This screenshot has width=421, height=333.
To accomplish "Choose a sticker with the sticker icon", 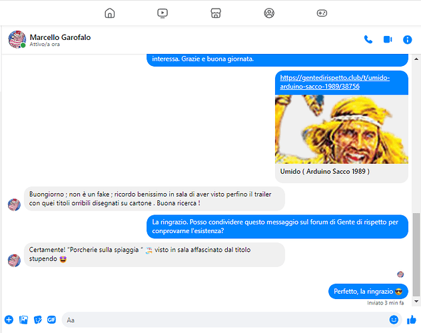I will point(38,320).
